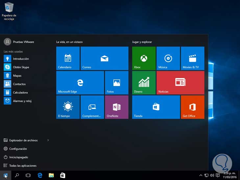The height and width of the screenshot is (180, 240).
Task: Launch the Correo mail tile
Action: point(104,58)
